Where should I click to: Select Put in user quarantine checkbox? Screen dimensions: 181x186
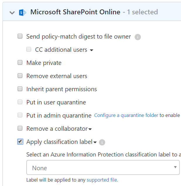(x=20, y=102)
